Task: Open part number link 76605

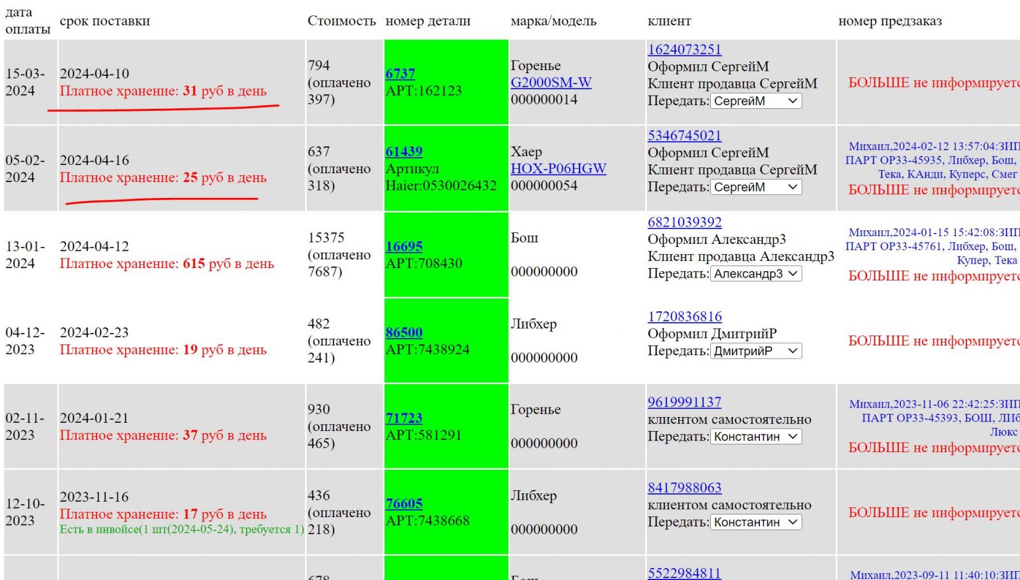Action: tap(404, 504)
